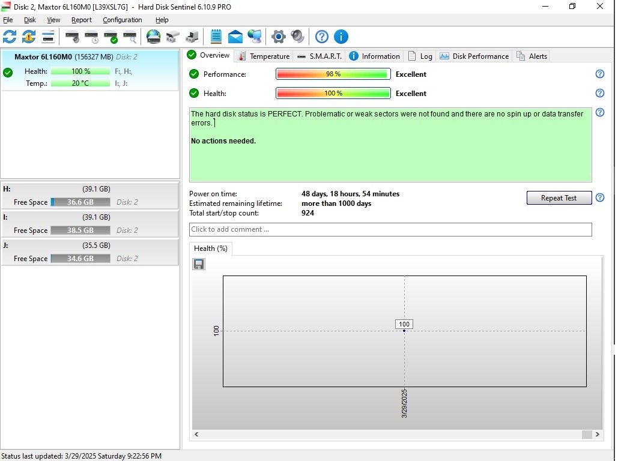
Task: Open the blue notepad report icon
Action: 216,37
